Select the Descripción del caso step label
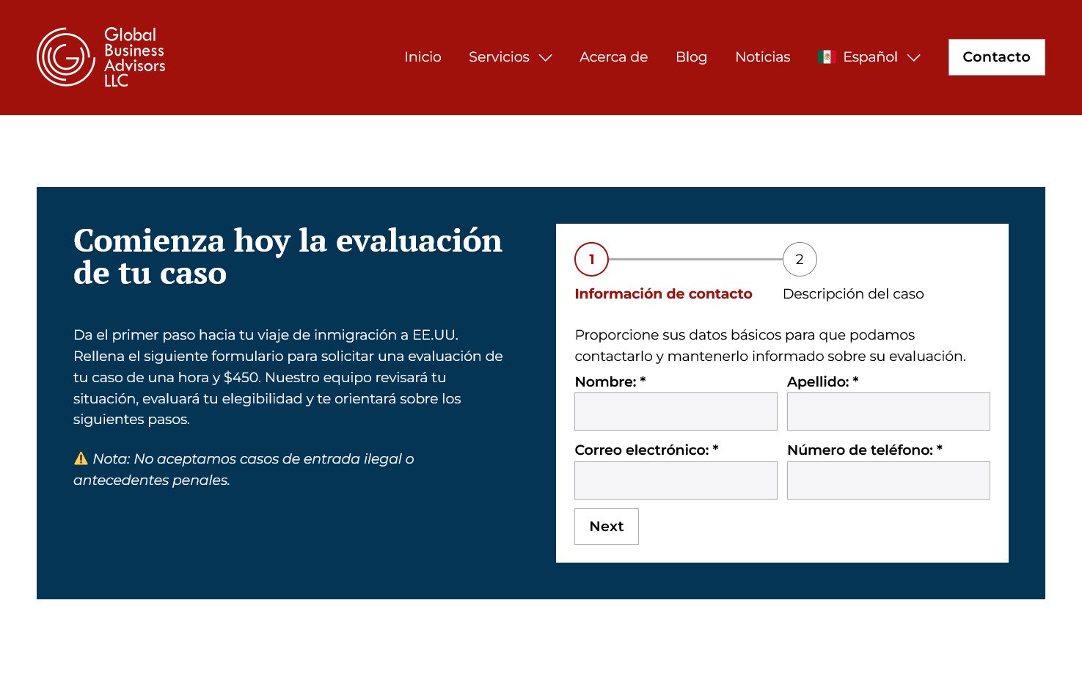 click(853, 294)
